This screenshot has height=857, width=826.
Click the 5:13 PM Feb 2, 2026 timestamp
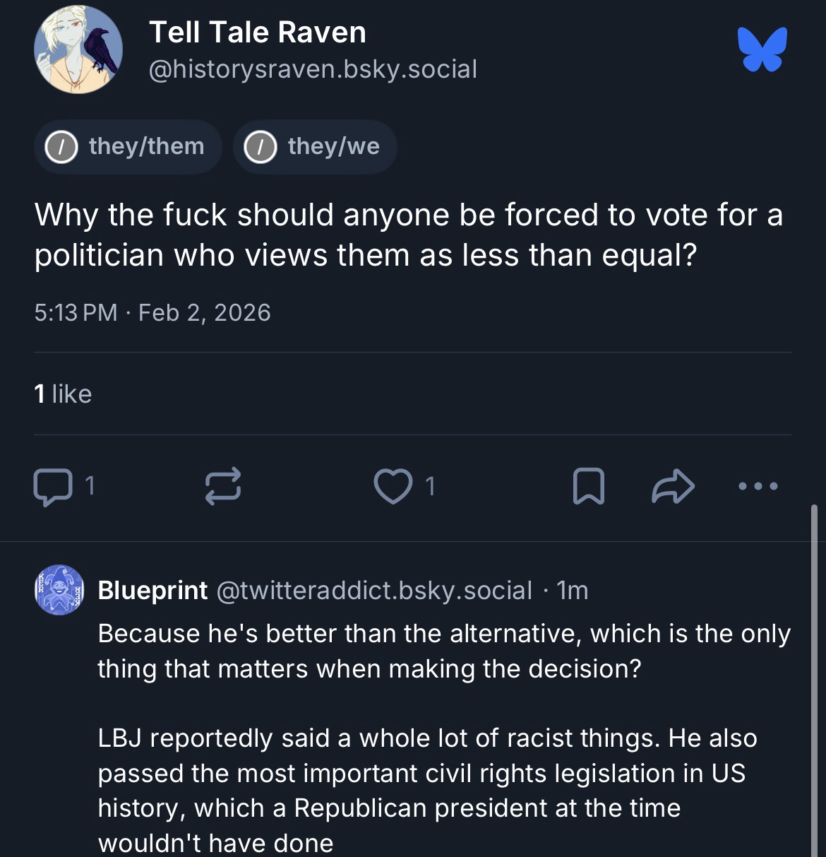click(x=152, y=312)
